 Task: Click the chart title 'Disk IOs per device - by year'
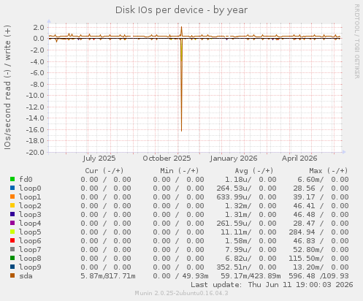181,10
